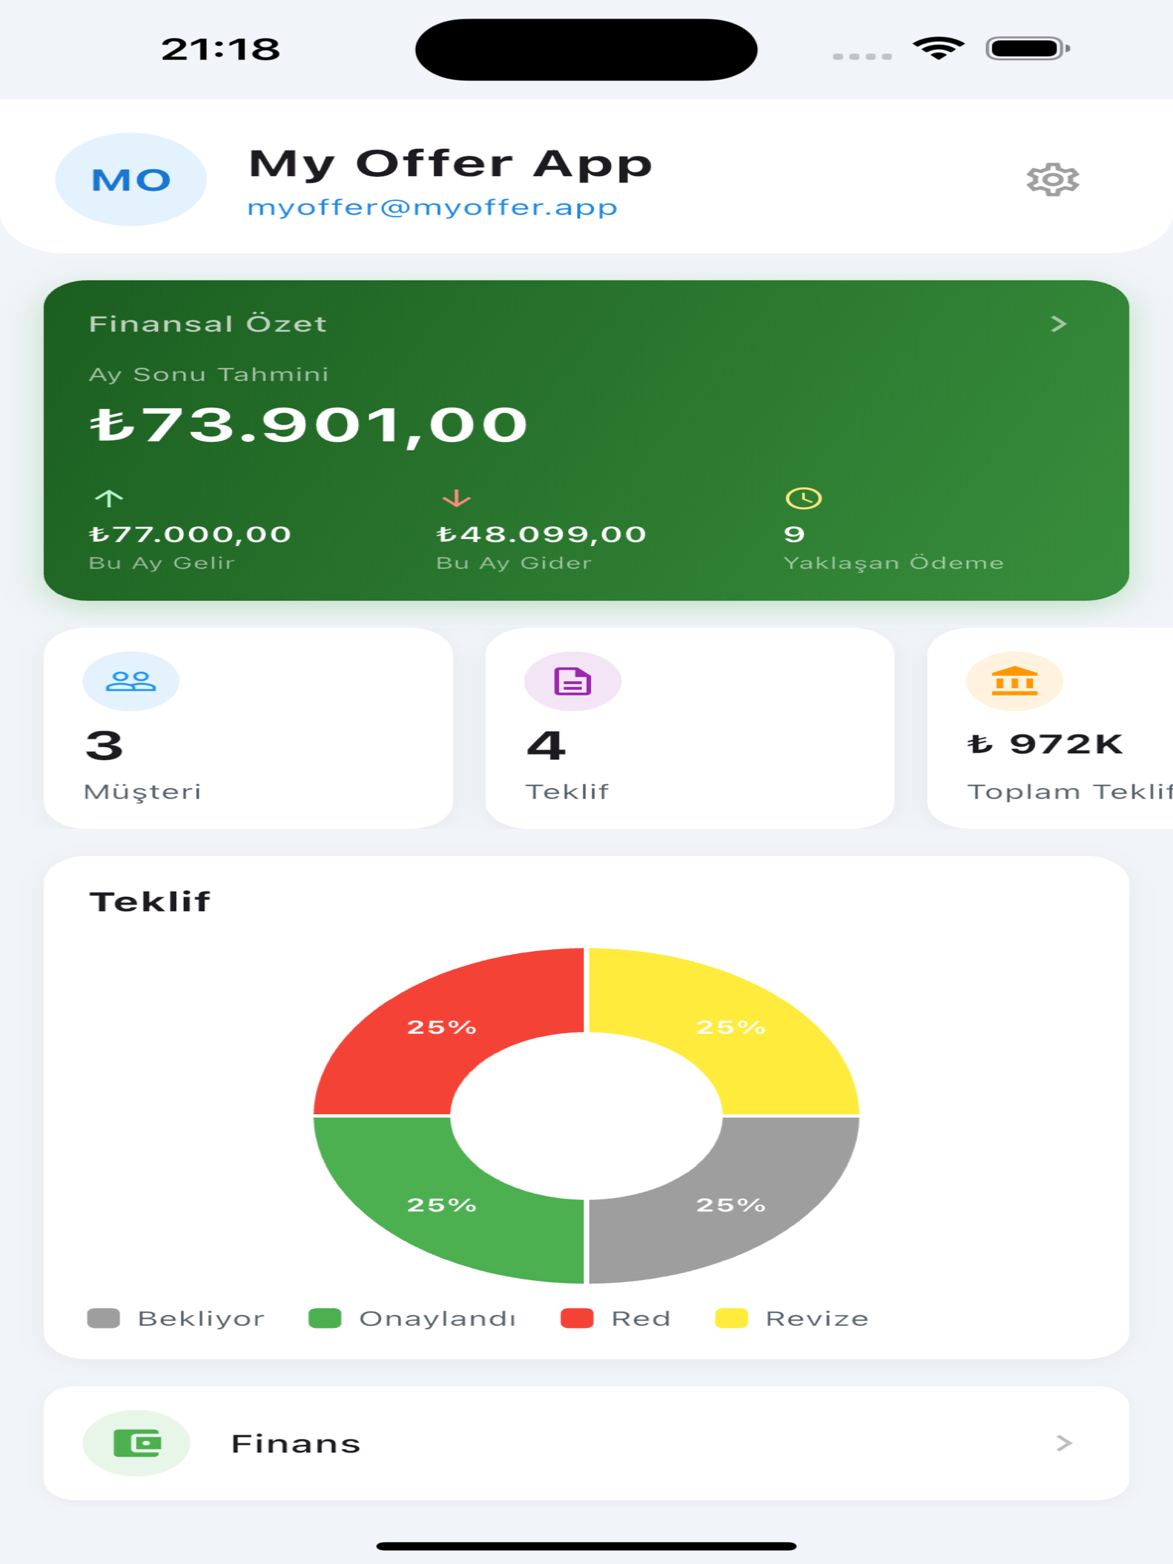Tap the red Red legend swatch

click(577, 1318)
